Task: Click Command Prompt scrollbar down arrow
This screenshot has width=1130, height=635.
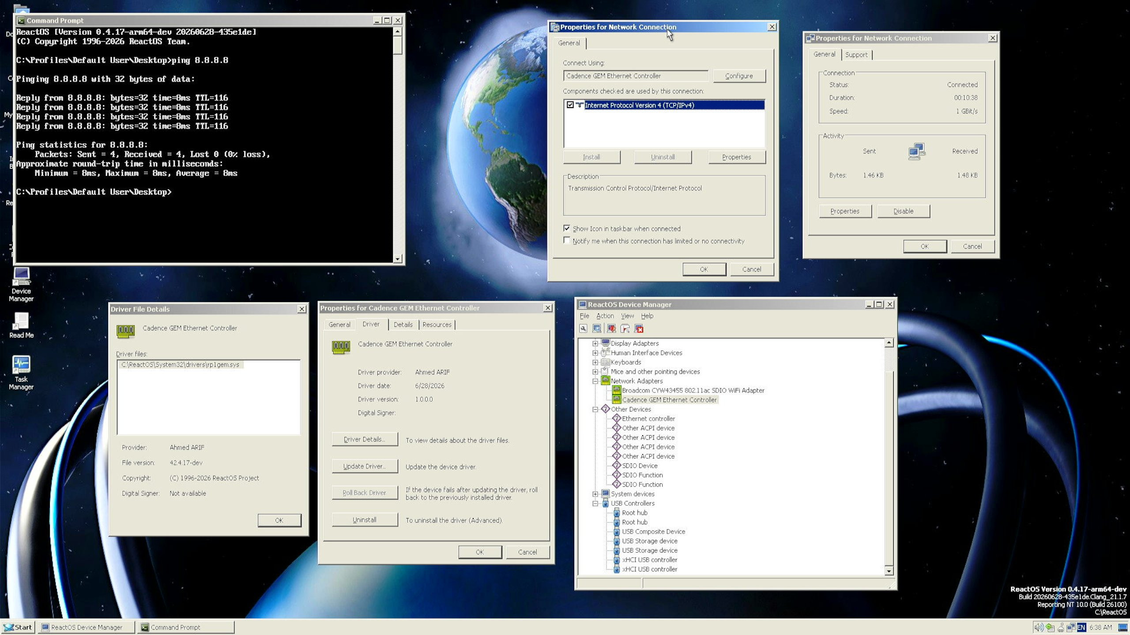Action: [x=398, y=259]
